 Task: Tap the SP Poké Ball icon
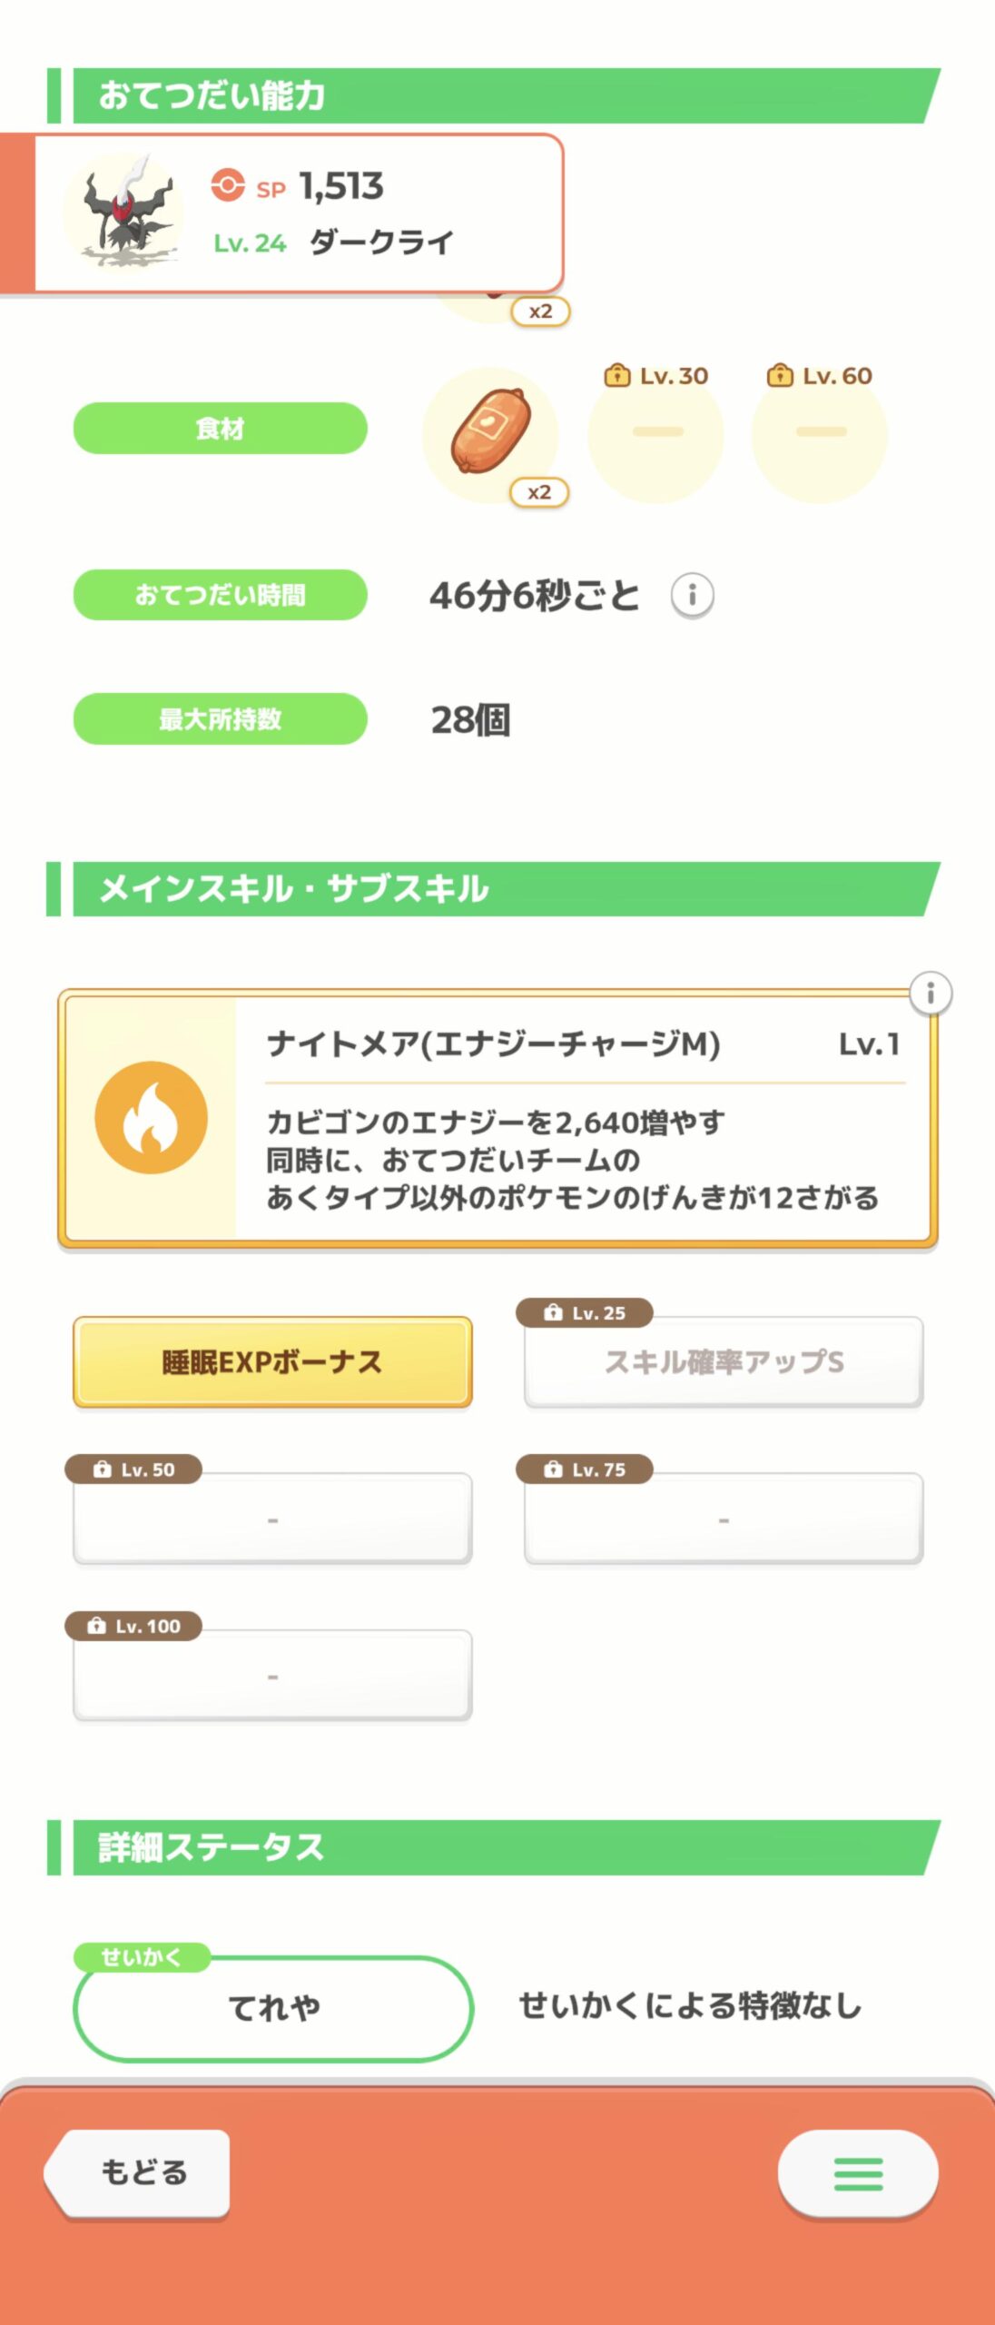(x=228, y=186)
